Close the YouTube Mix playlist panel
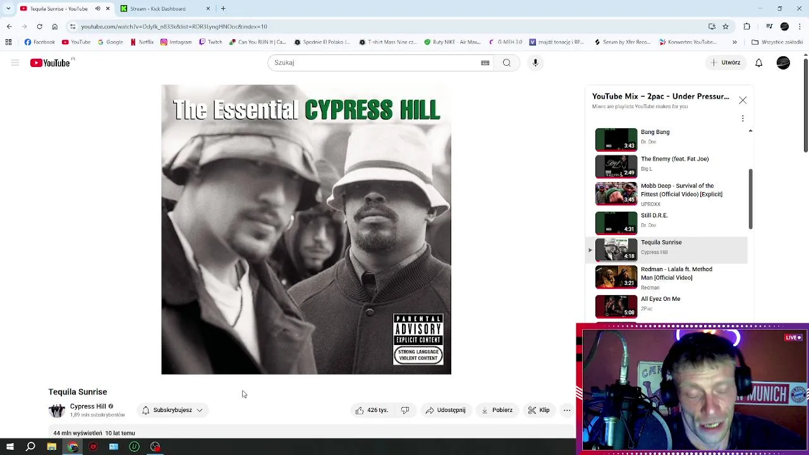Image resolution: width=809 pixels, height=455 pixels. pos(743,100)
